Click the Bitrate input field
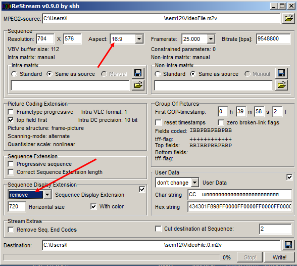Viewport: 297px width, 266px height. 273,39
